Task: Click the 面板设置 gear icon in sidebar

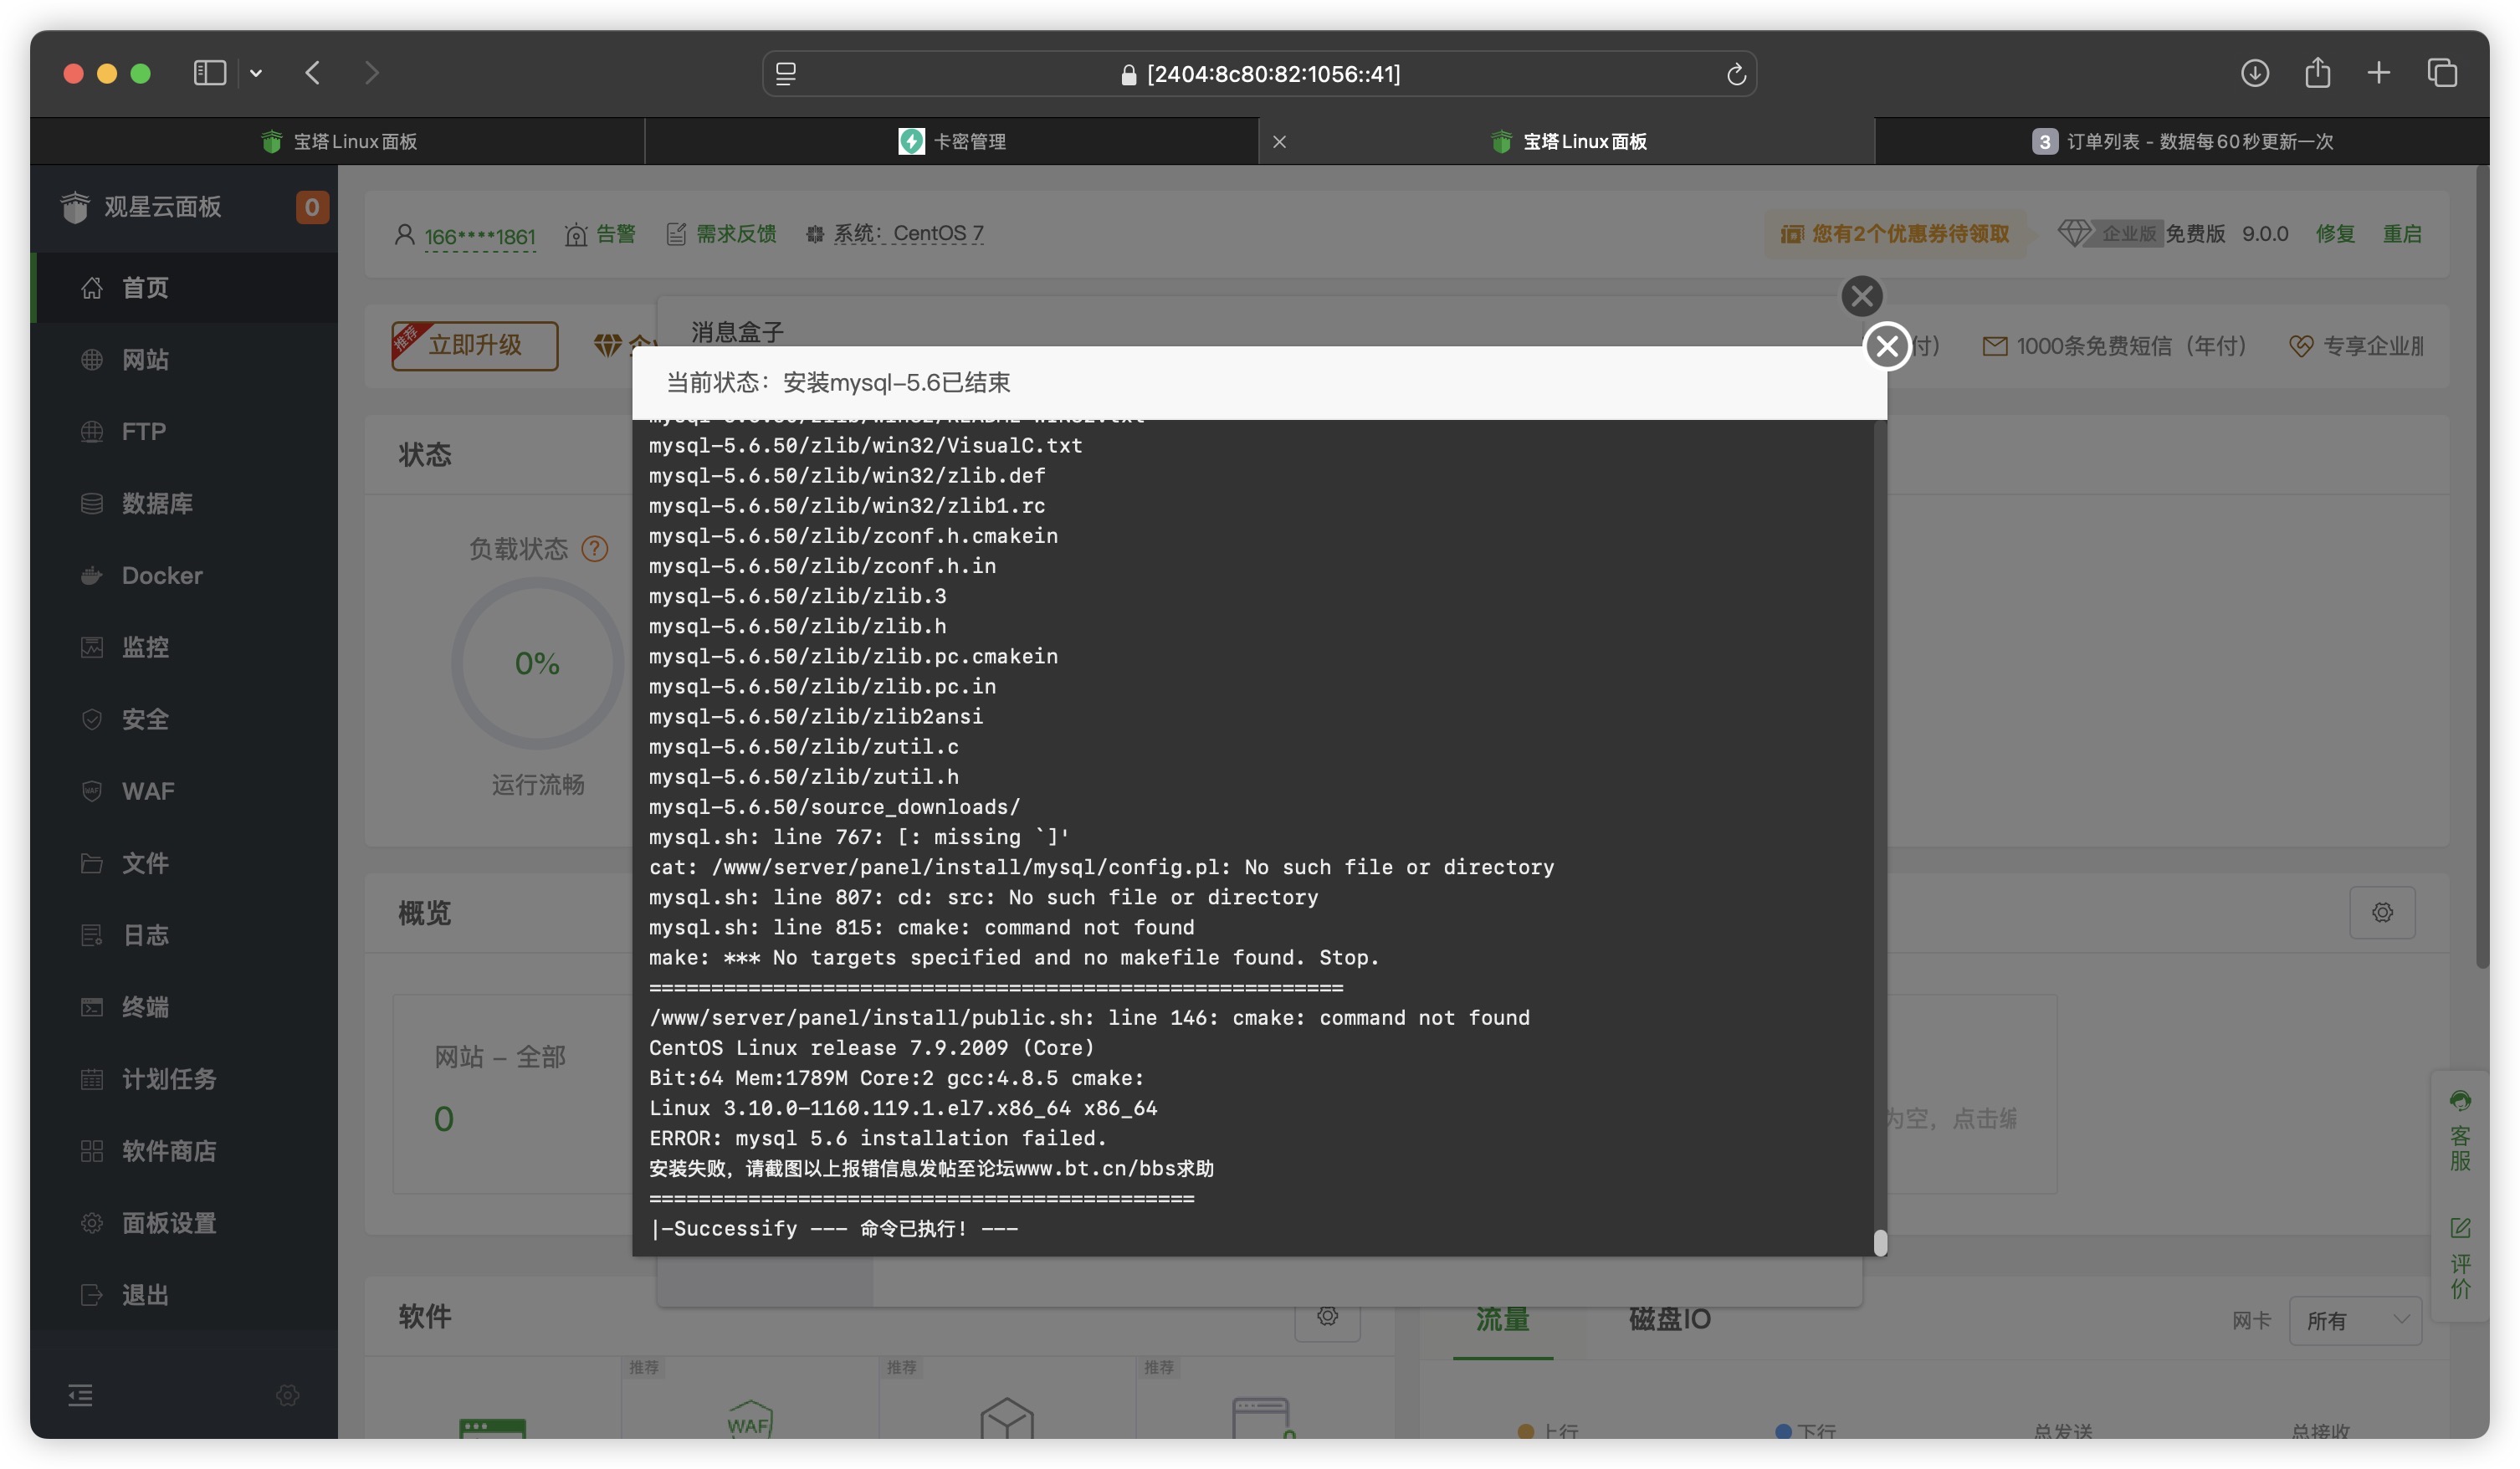Action: (91, 1223)
